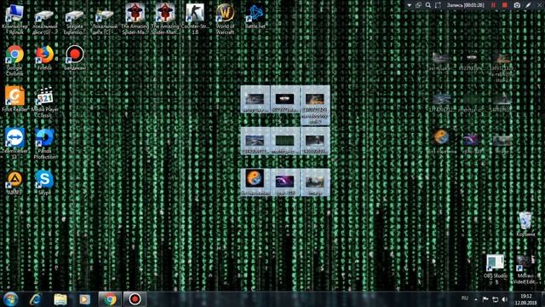545x307 pixels.
Task: Show hidden tray icons arrow
Action: click(476, 299)
